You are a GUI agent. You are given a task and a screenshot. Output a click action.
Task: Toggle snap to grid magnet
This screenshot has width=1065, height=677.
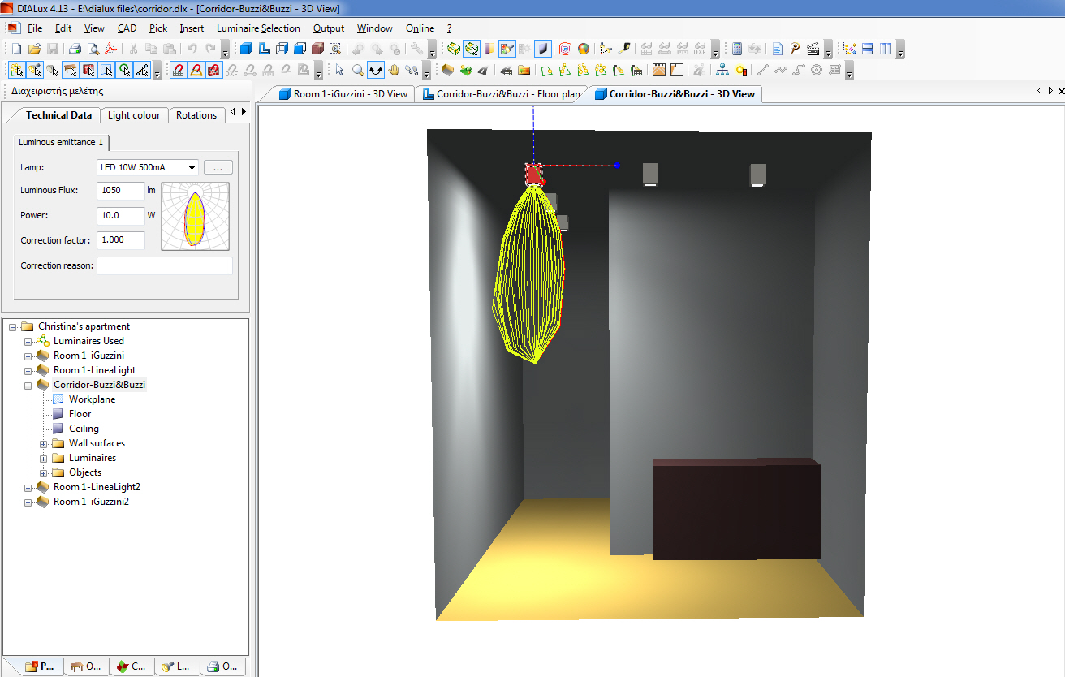point(178,70)
